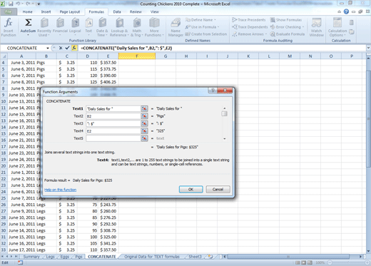The height and width of the screenshot is (266, 371).
Task: Click Evaluate Formula
Action: (288, 34)
